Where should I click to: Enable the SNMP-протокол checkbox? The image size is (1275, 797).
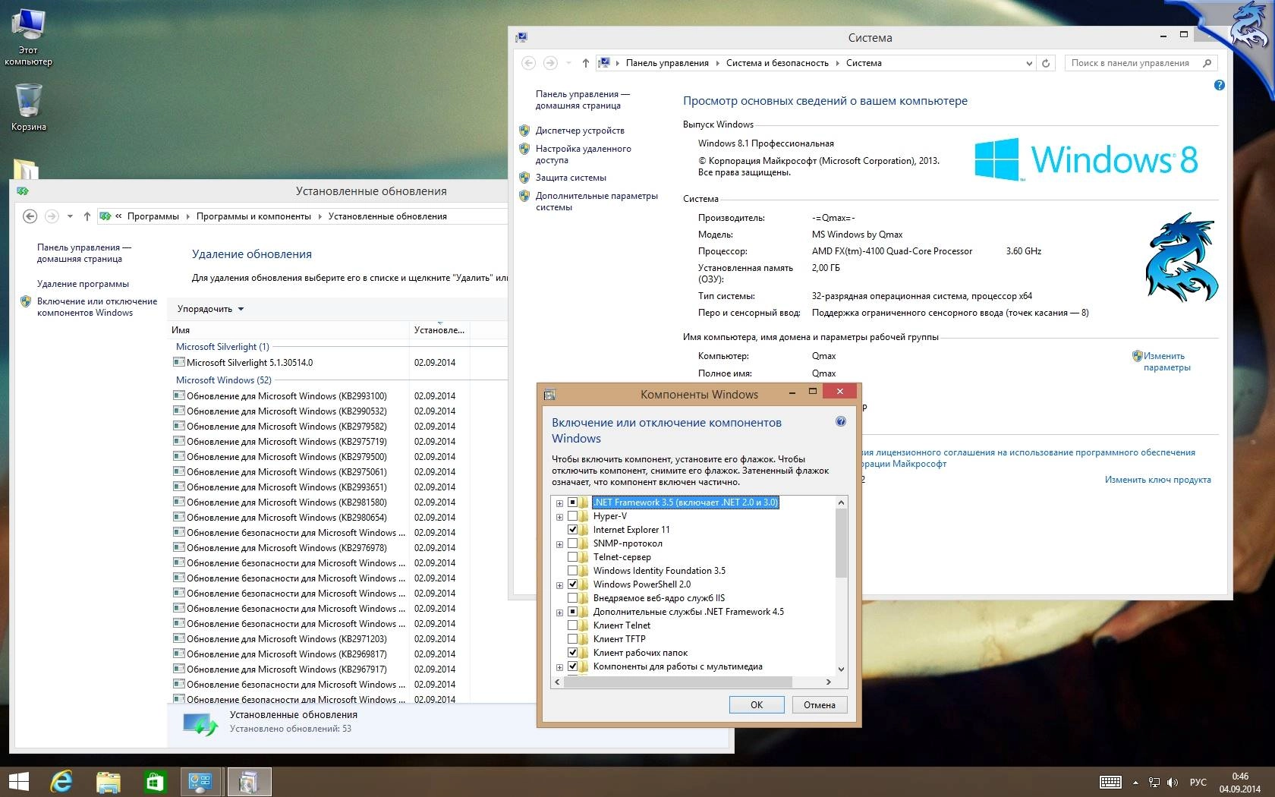click(x=573, y=543)
